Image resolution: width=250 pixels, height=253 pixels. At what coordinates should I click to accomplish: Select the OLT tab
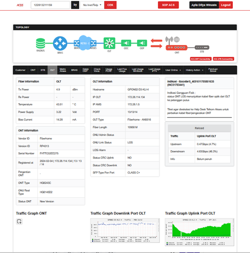pyautogui.click(x=52, y=70)
